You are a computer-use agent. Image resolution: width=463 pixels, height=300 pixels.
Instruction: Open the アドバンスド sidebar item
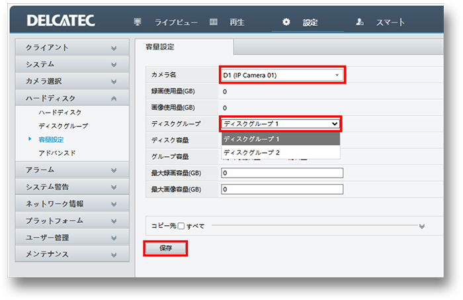click(x=57, y=153)
